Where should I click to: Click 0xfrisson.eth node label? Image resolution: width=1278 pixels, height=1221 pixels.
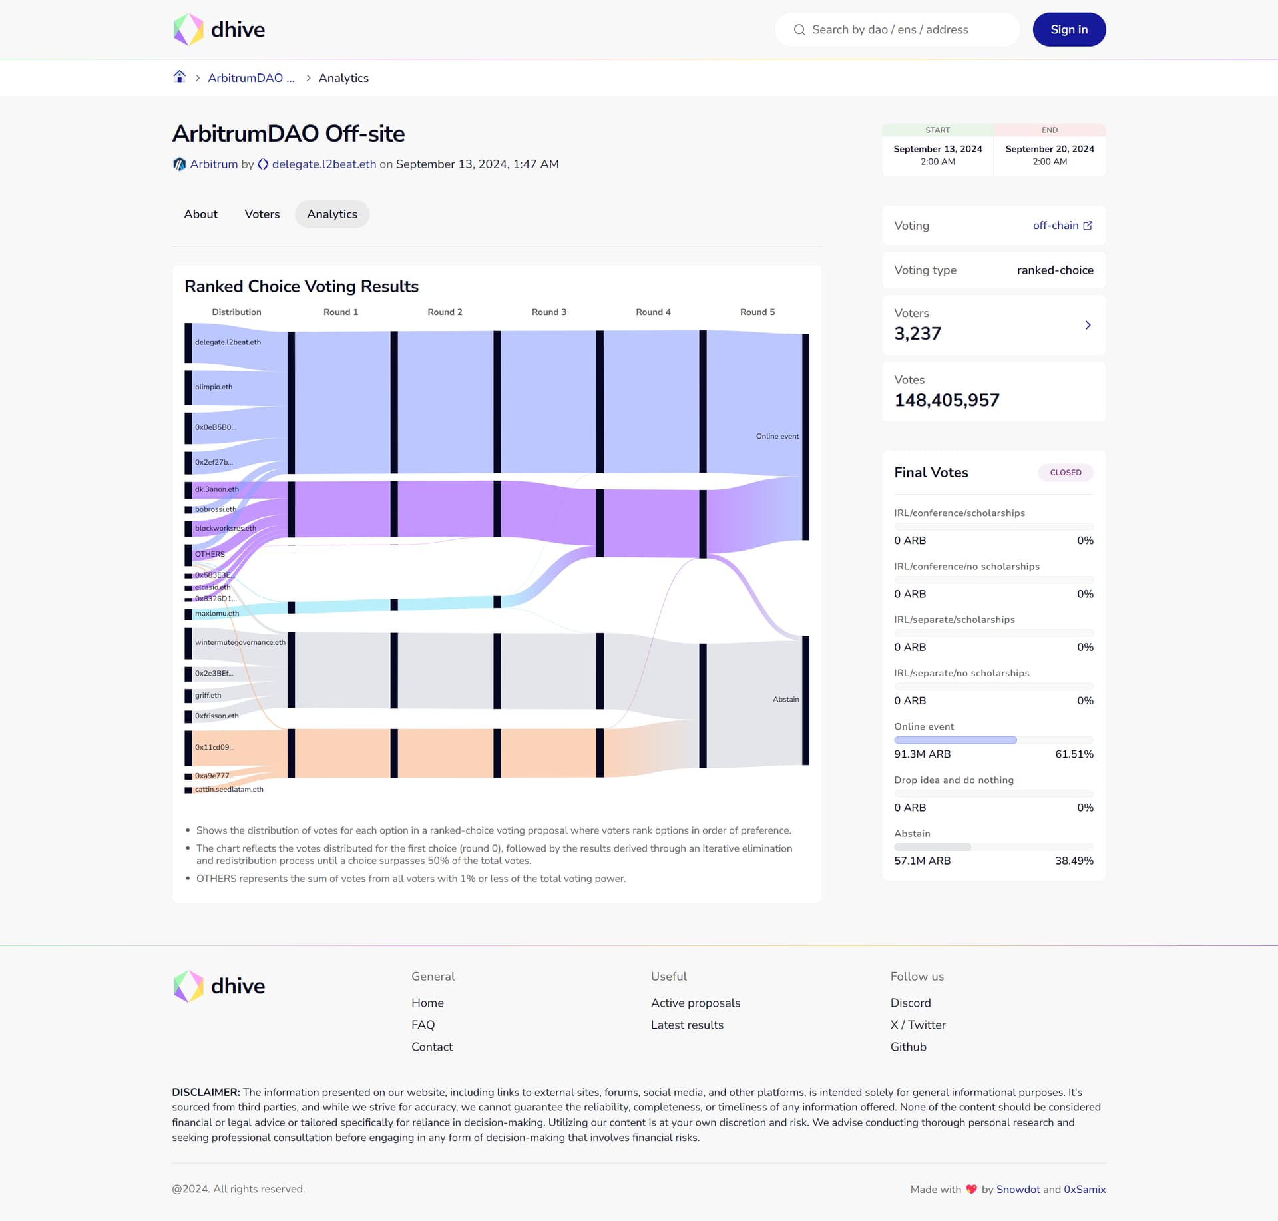[216, 716]
